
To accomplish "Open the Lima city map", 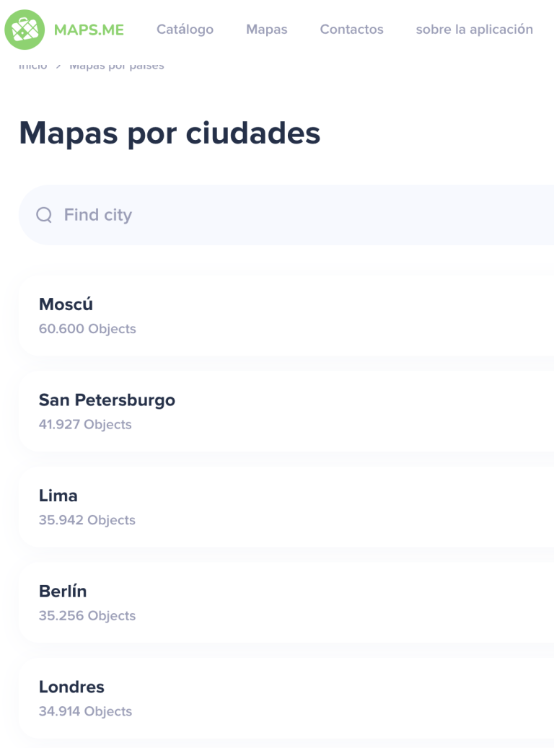I will tap(58, 496).
